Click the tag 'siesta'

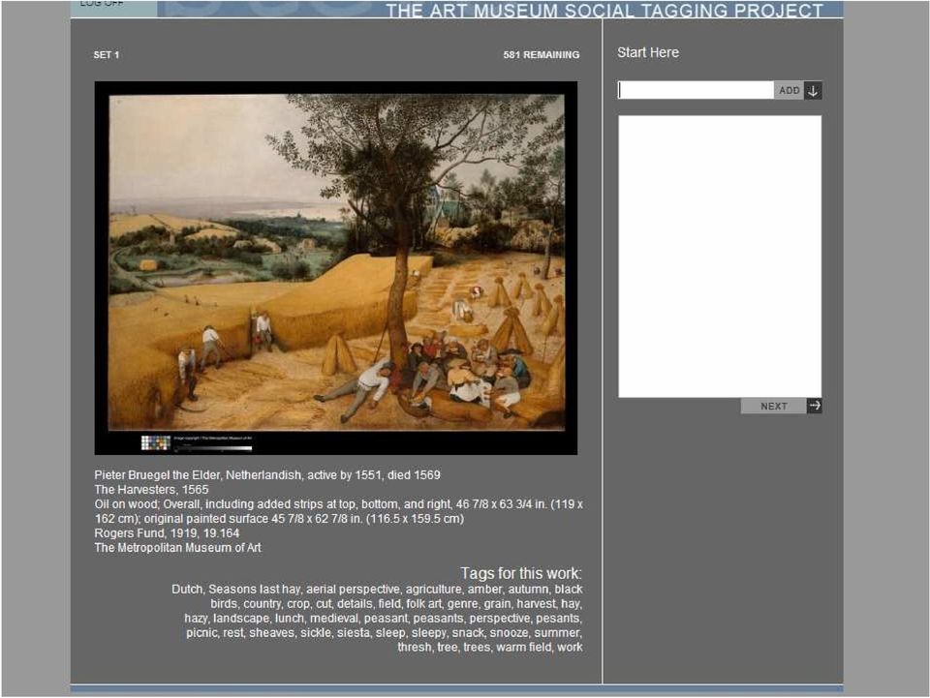[353, 632]
